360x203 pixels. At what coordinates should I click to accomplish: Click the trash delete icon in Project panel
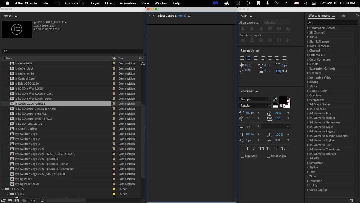[42, 200]
